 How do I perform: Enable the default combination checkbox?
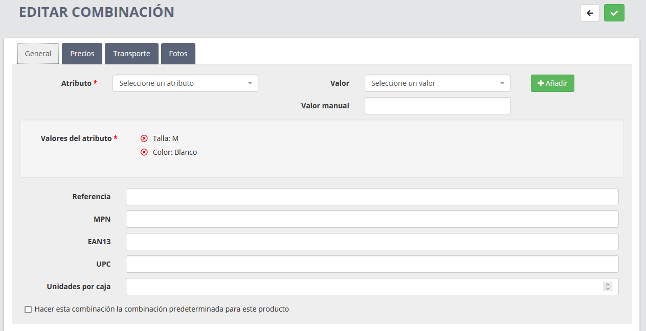(28, 310)
